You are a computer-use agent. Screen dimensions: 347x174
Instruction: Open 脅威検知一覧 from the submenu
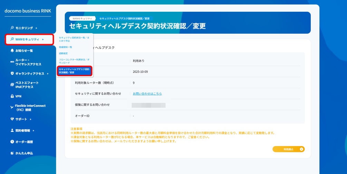(66, 47)
